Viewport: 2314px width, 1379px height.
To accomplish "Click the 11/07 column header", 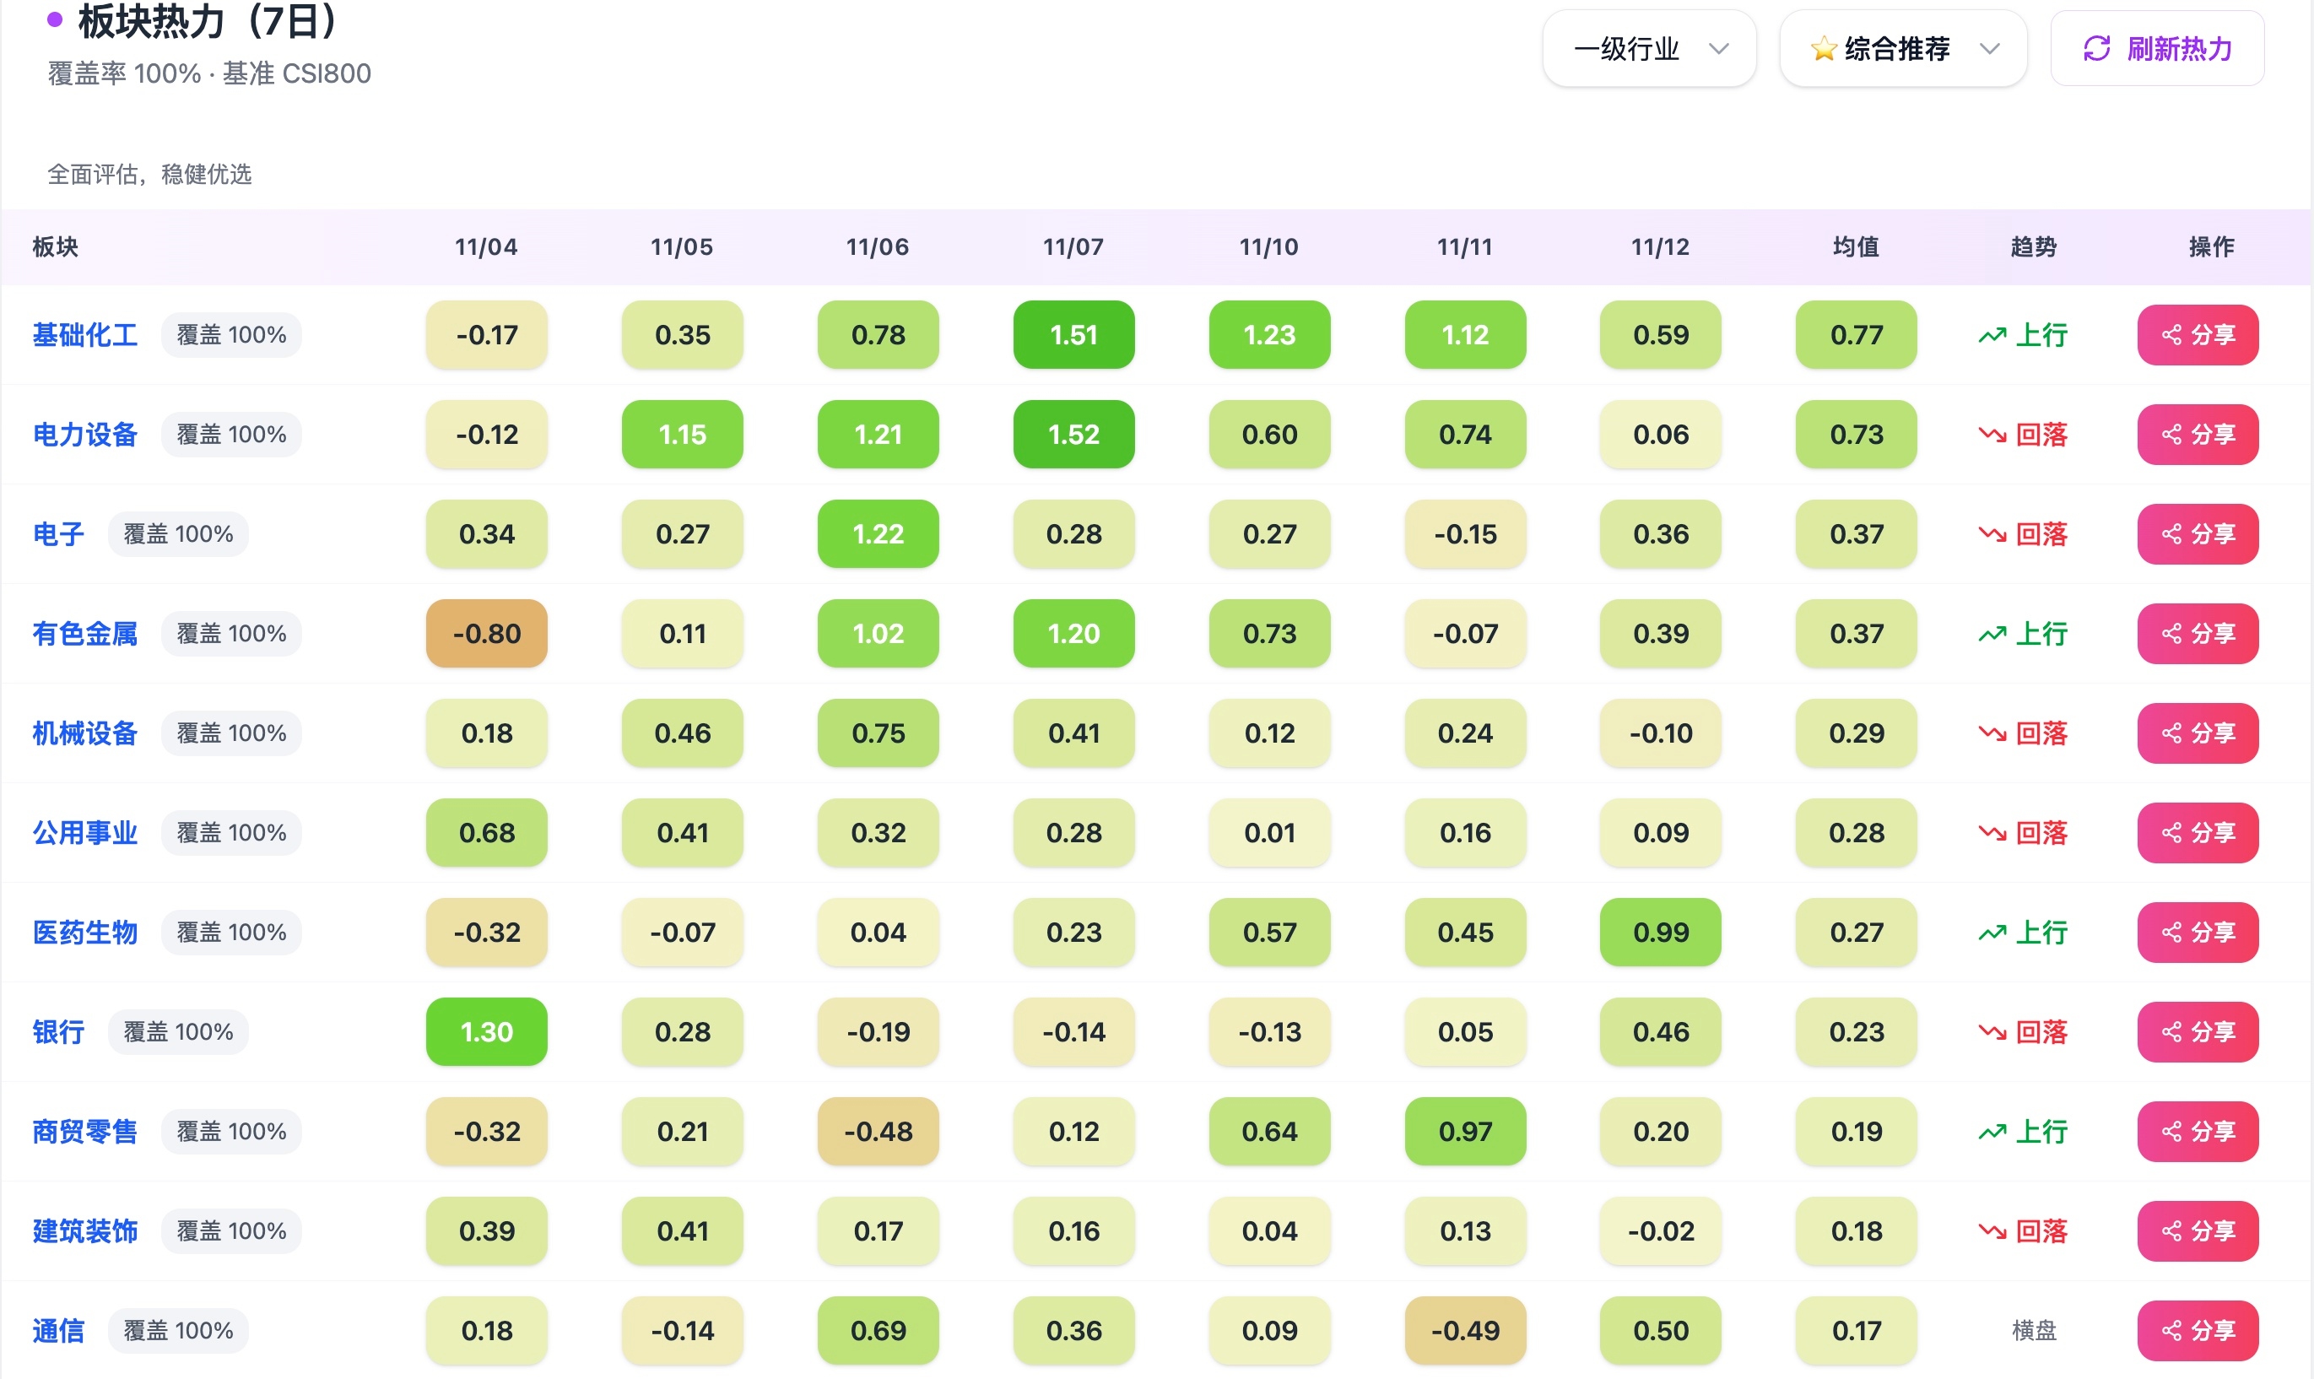I will (x=1073, y=247).
